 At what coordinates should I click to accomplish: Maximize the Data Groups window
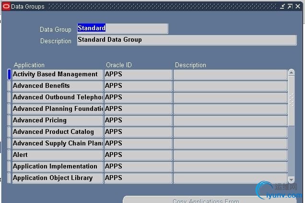click(290, 6)
